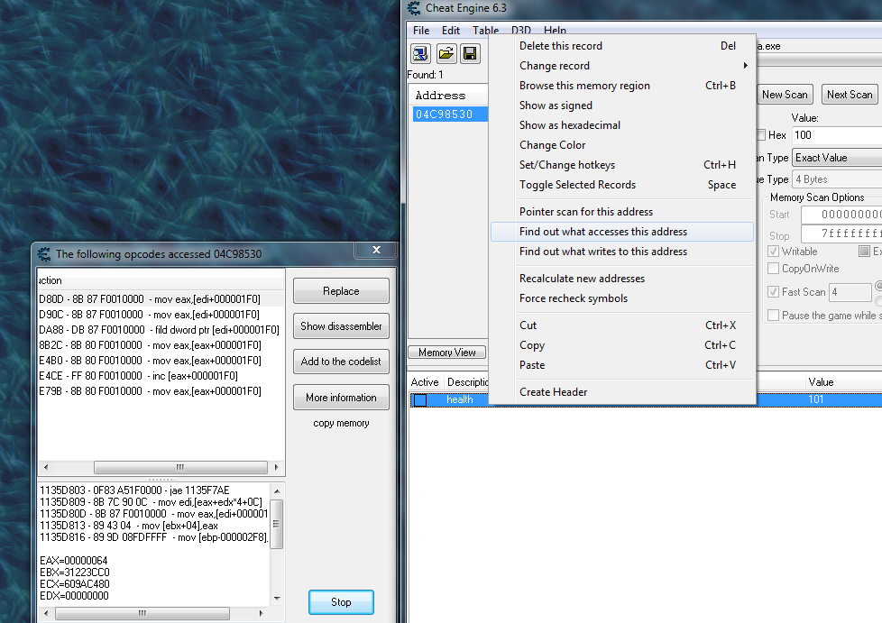Select Delete this record

point(622,46)
